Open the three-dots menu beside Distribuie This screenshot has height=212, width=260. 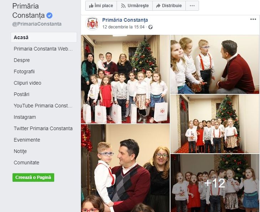click(x=192, y=6)
